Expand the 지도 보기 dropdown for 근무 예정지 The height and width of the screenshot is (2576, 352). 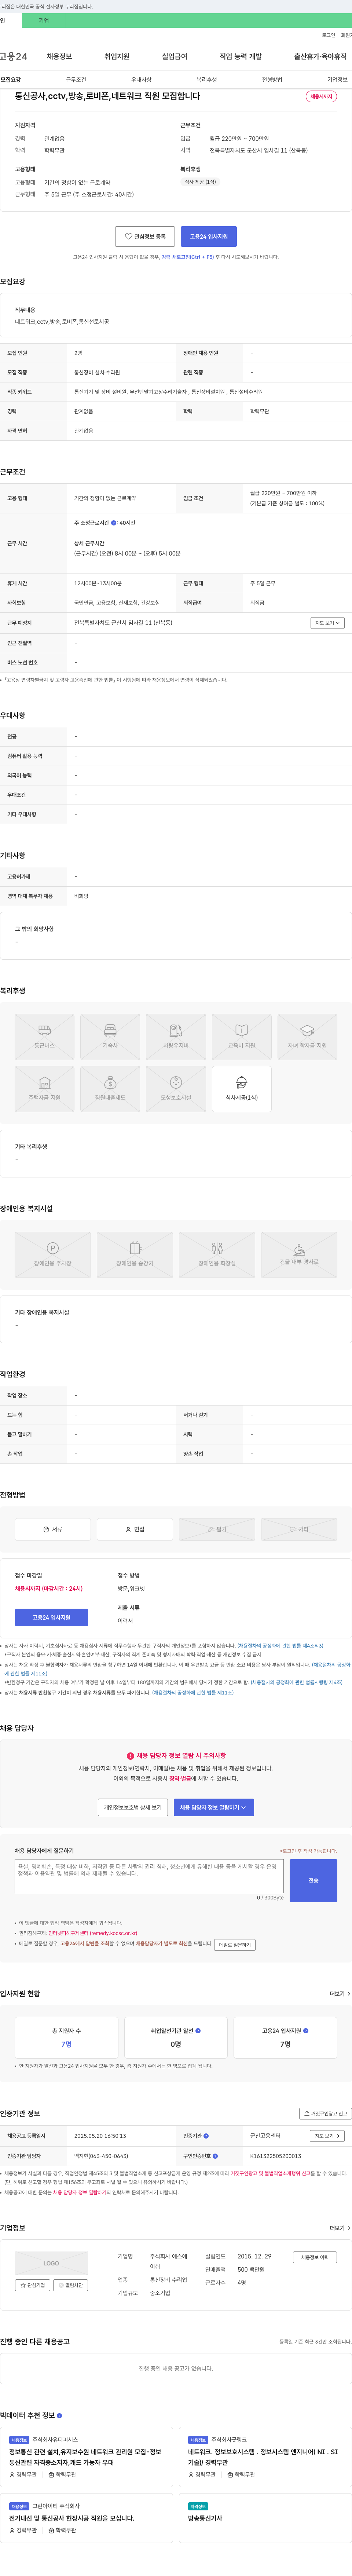[327, 623]
